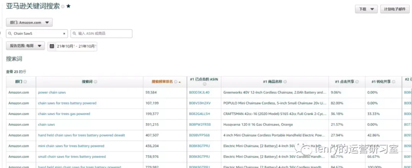Click the 搜索词 column header
Screen dimensions: 412x168
pyautogui.click(x=87, y=82)
